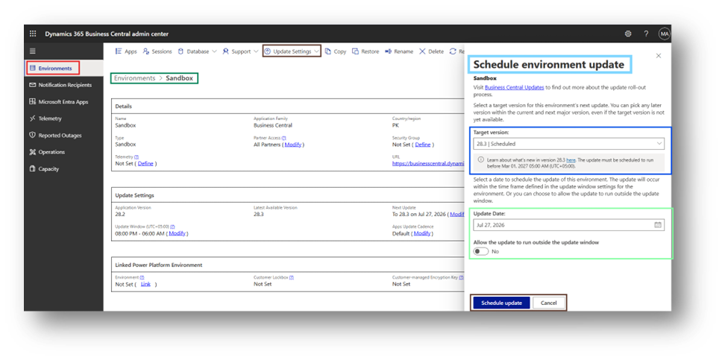Click the Schedule update button

tap(501, 303)
